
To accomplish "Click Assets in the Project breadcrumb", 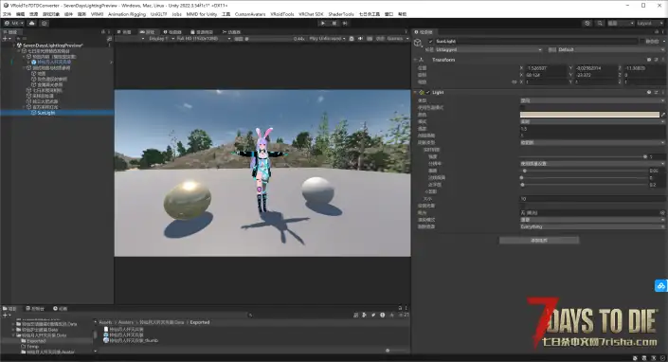I will 106,322.
